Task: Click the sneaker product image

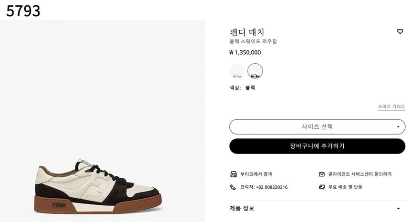Action: click(x=98, y=187)
